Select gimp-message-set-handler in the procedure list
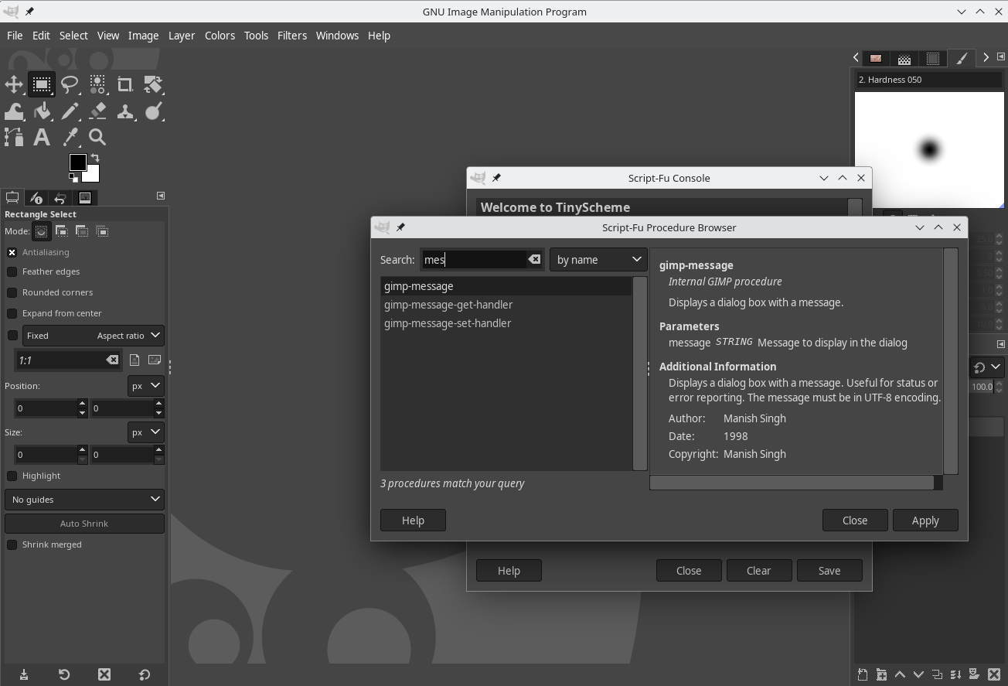The image size is (1008, 686). pos(448,323)
